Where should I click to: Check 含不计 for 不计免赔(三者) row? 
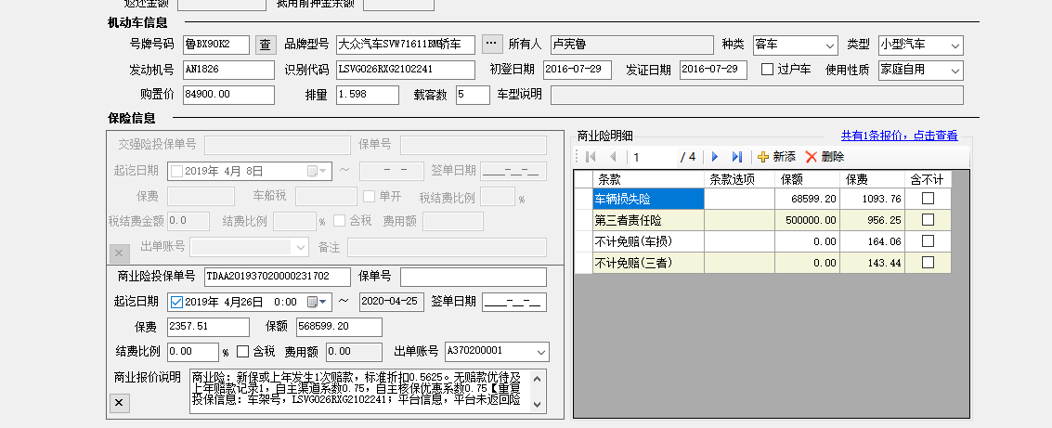tap(928, 263)
